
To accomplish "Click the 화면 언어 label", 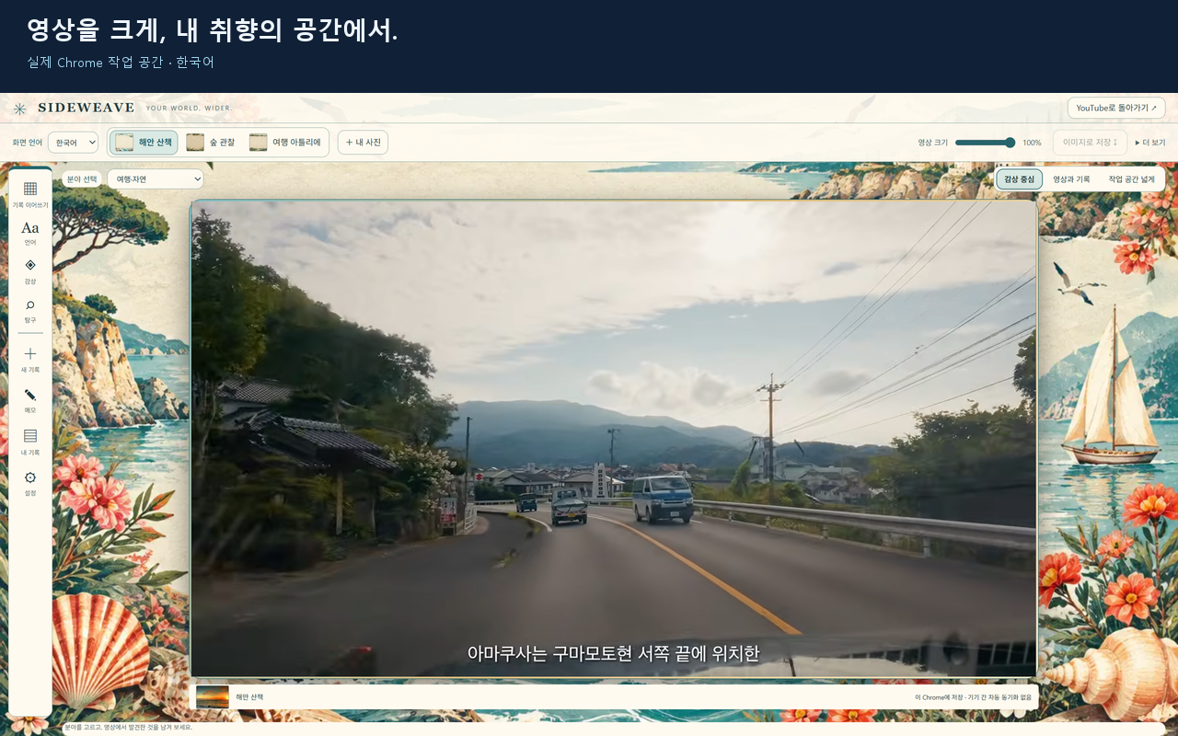I will (28, 143).
